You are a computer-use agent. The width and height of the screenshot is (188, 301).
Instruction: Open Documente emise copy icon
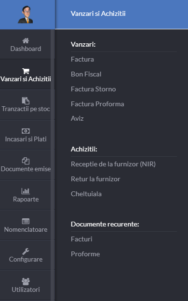tap(26, 161)
